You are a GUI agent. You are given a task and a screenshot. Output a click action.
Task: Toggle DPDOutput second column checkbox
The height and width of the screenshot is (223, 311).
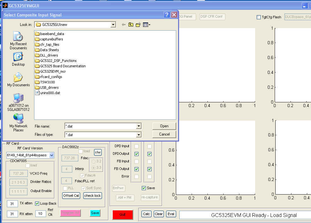(150, 154)
